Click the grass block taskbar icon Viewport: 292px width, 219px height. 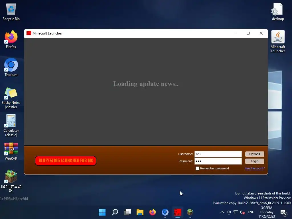pyautogui.click(x=190, y=212)
